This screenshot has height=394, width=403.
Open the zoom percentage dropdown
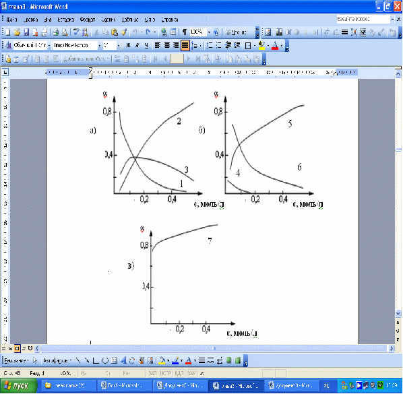(x=209, y=32)
